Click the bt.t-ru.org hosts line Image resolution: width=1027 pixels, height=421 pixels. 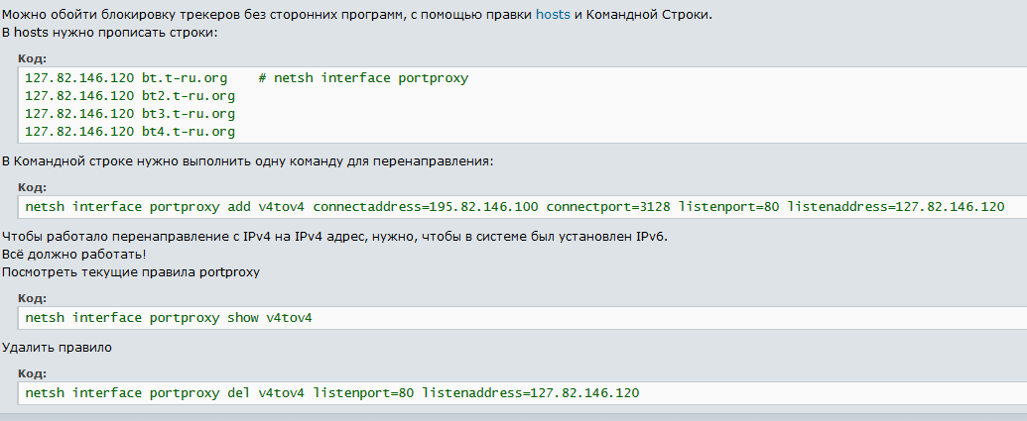click(247, 78)
